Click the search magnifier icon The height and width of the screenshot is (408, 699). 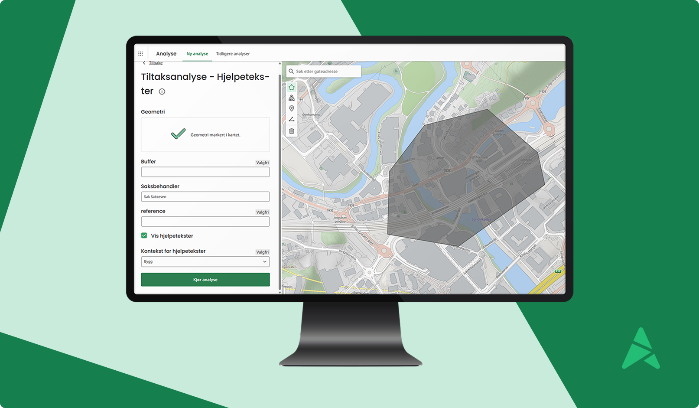[x=291, y=71]
